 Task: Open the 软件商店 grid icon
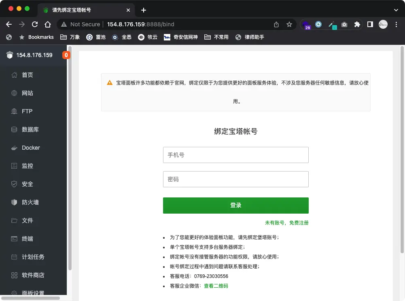(x=14, y=275)
